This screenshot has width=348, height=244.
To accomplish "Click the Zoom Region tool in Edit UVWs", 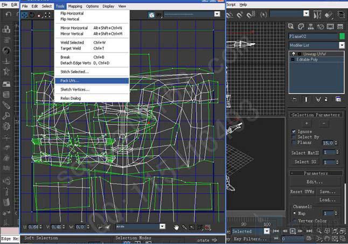I will click(192, 227).
